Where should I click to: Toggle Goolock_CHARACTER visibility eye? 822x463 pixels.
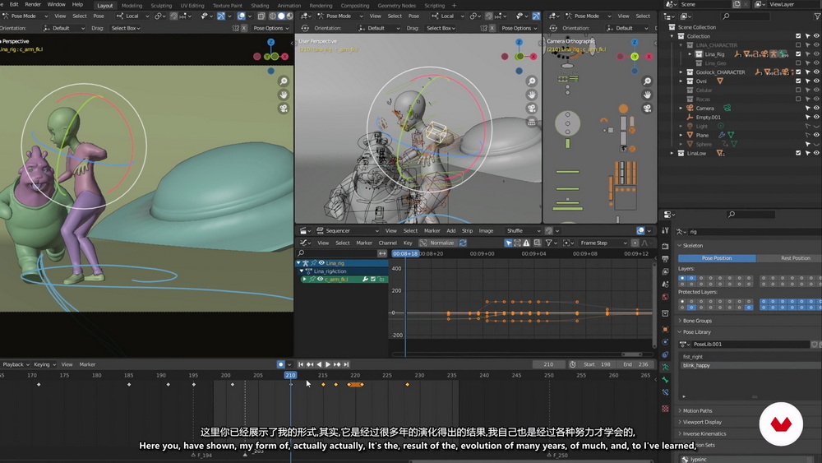pos(816,72)
